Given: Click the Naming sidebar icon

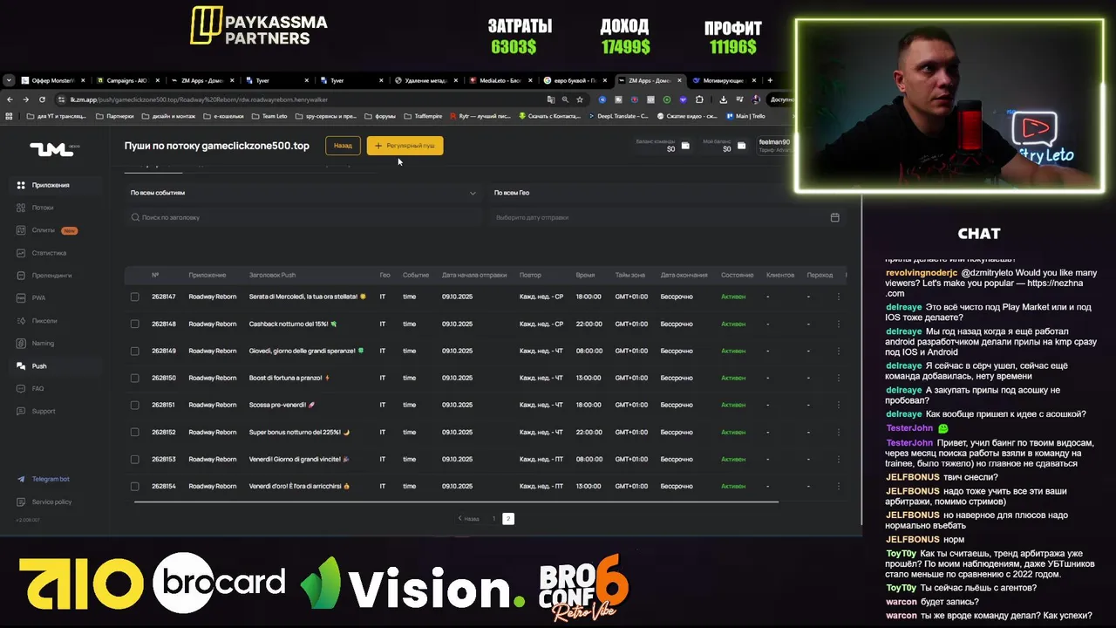Looking at the screenshot, I should [22, 344].
